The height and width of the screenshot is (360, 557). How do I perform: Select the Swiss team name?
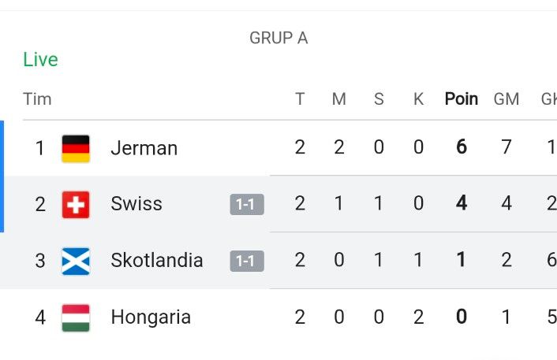[x=136, y=203]
